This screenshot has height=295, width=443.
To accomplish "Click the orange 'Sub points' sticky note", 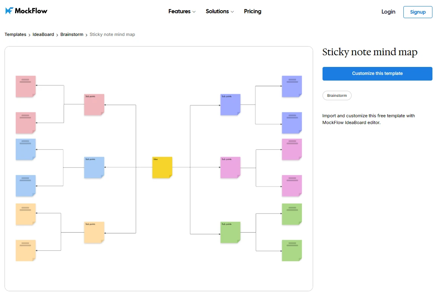I will point(94,233).
